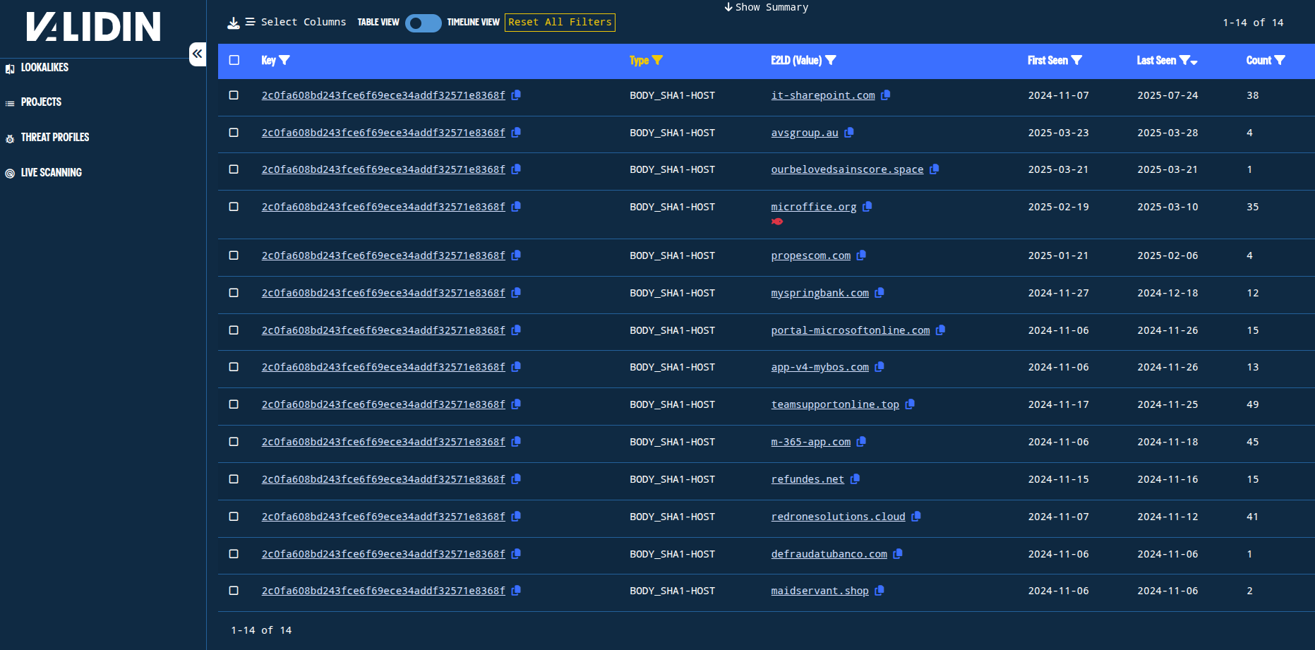The image size is (1315, 650).
Task: Copy the teamsupportonline.top domain
Action: (x=910, y=404)
